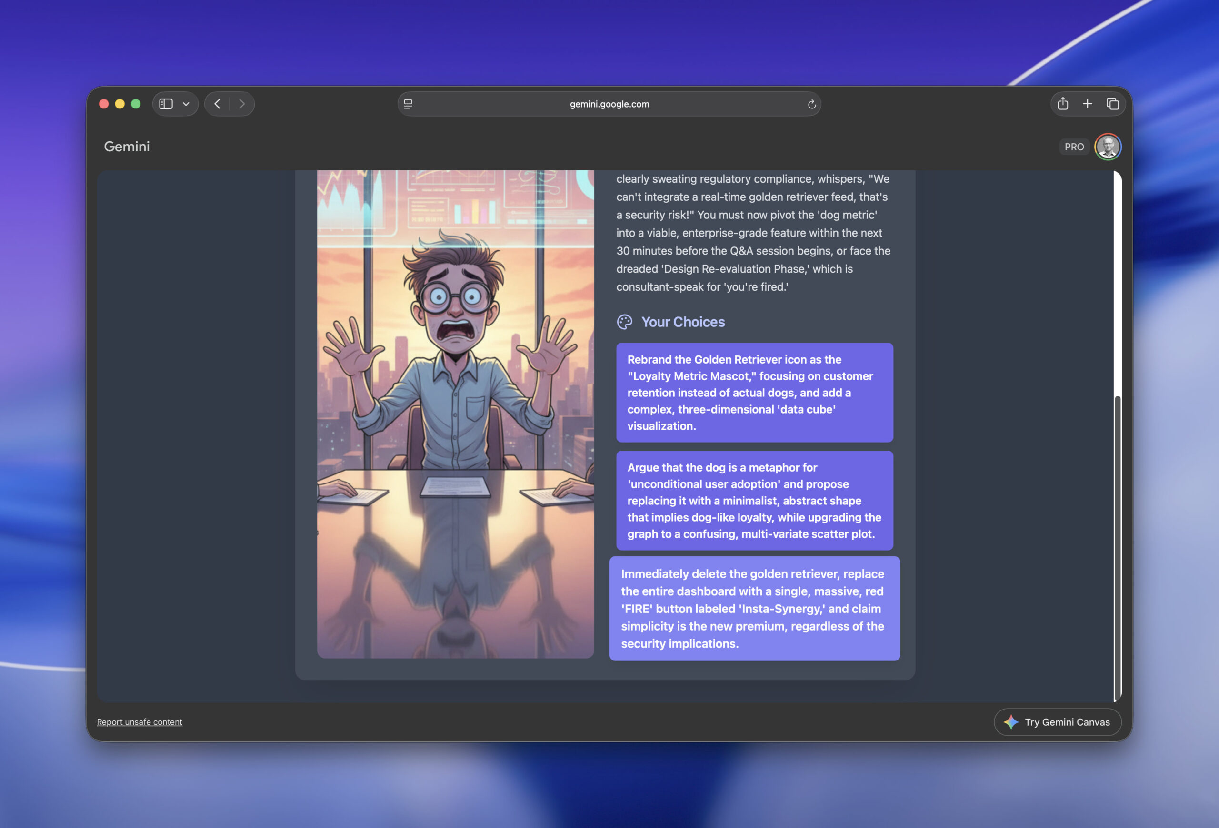Pick the 'FIRE' button Insta-Synergy choice

(x=754, y=609)
